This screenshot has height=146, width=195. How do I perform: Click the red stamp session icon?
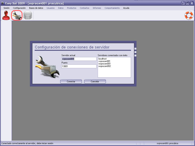click(6, 15)
